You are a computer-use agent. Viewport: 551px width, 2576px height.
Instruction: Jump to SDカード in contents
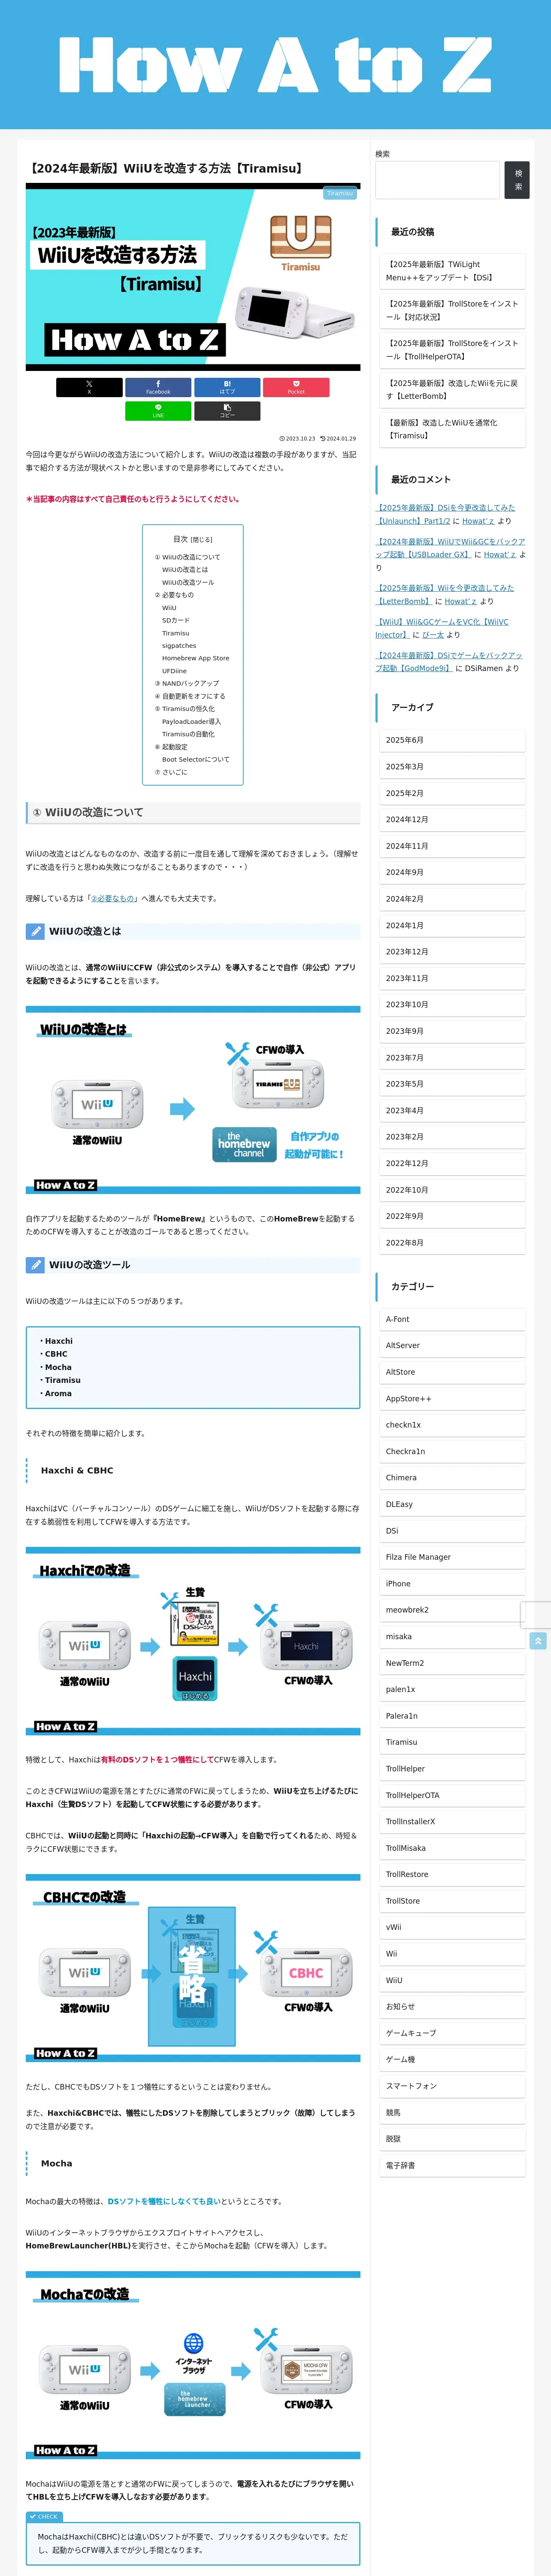pos(176,620)
